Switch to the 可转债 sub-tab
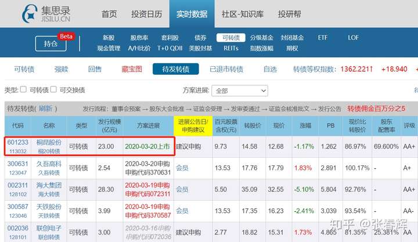The image size is (418, 242). [x=24, y=69]
